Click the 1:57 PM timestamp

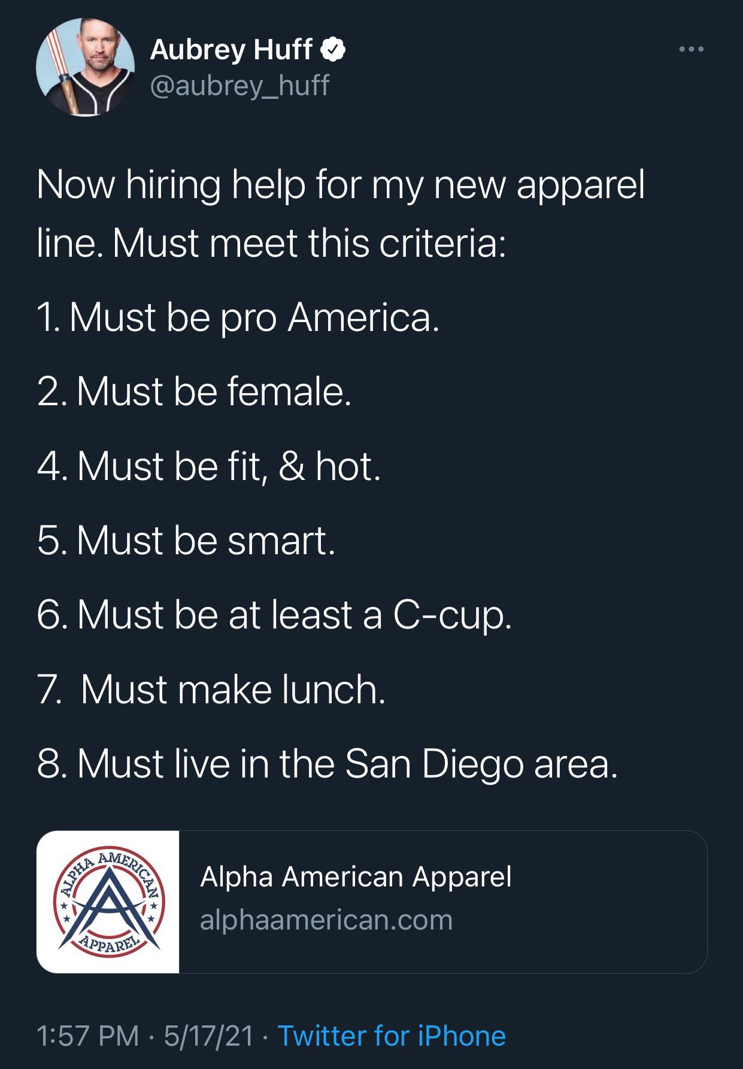(87, 1036)
